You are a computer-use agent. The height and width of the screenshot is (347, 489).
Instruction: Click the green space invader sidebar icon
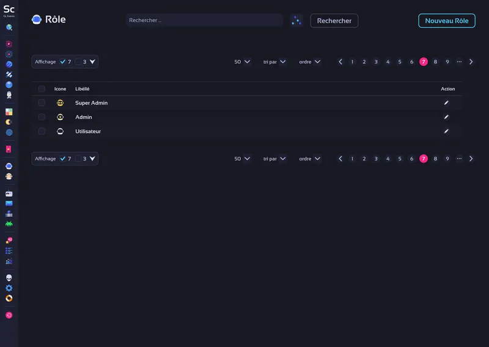point(9,224)
